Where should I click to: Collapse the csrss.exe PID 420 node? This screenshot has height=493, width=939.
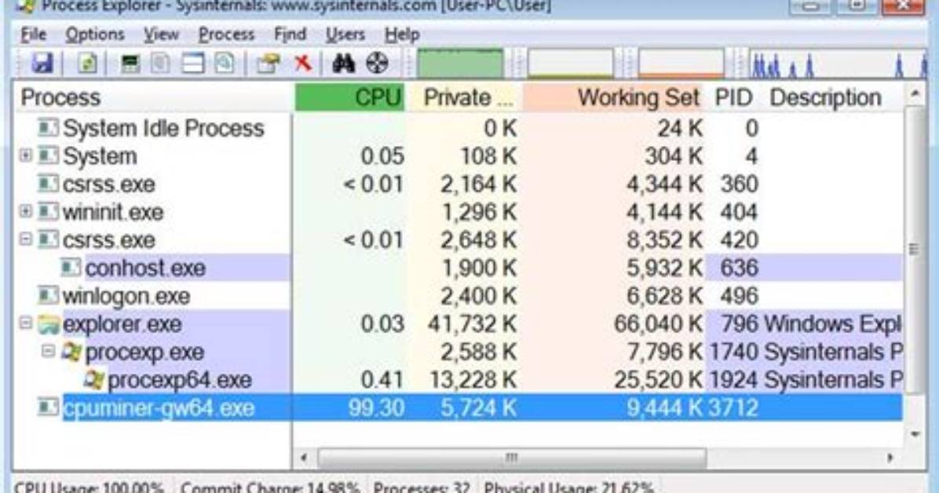(x=26, y=239)
